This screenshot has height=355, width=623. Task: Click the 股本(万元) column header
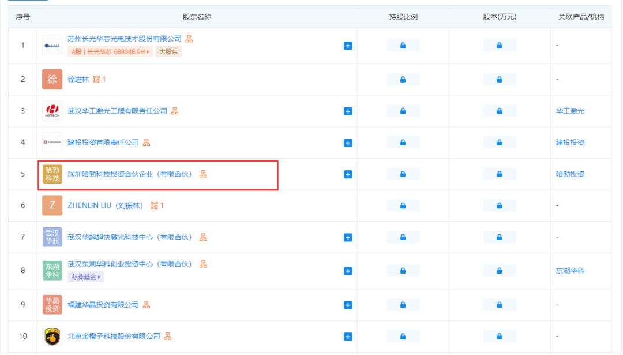pos(500,17)
